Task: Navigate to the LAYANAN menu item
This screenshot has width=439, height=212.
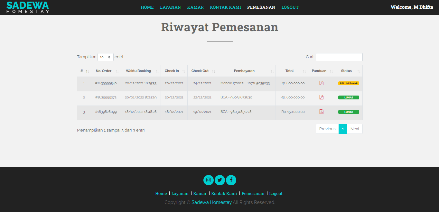Action: pyautogui.click(x=170, y=7)
